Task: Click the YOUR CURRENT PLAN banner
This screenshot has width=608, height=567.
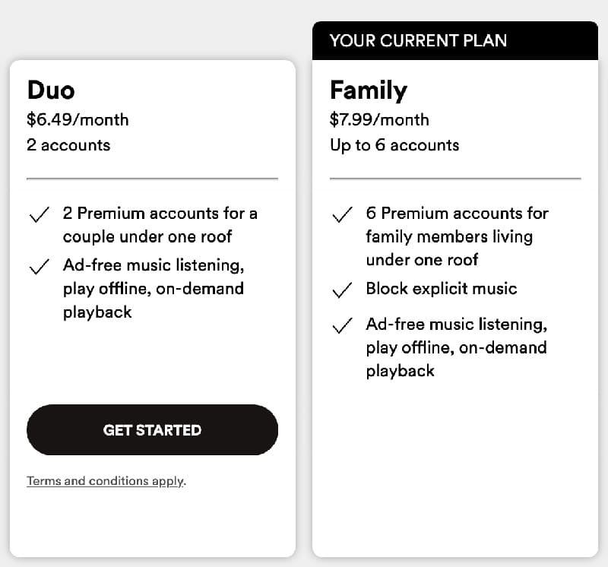Action: 418,41
